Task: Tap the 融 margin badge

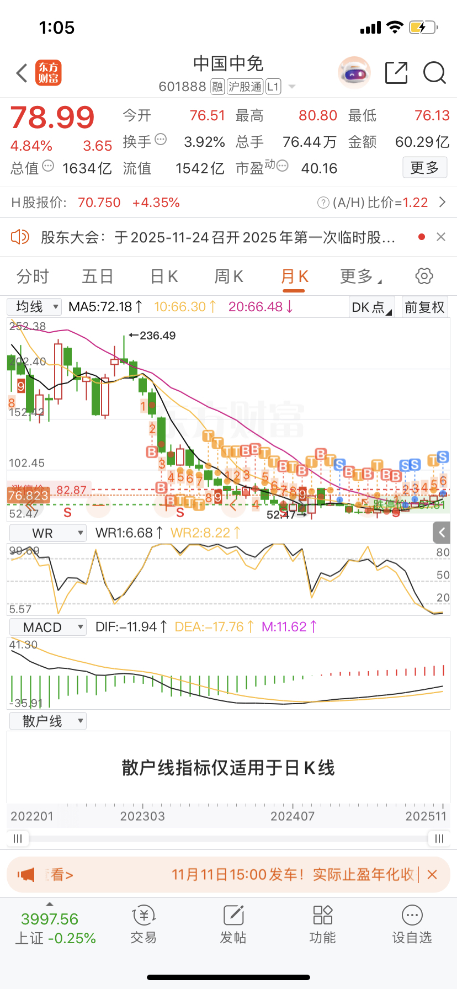Action: pyautogui.click(x=217, y=87)
